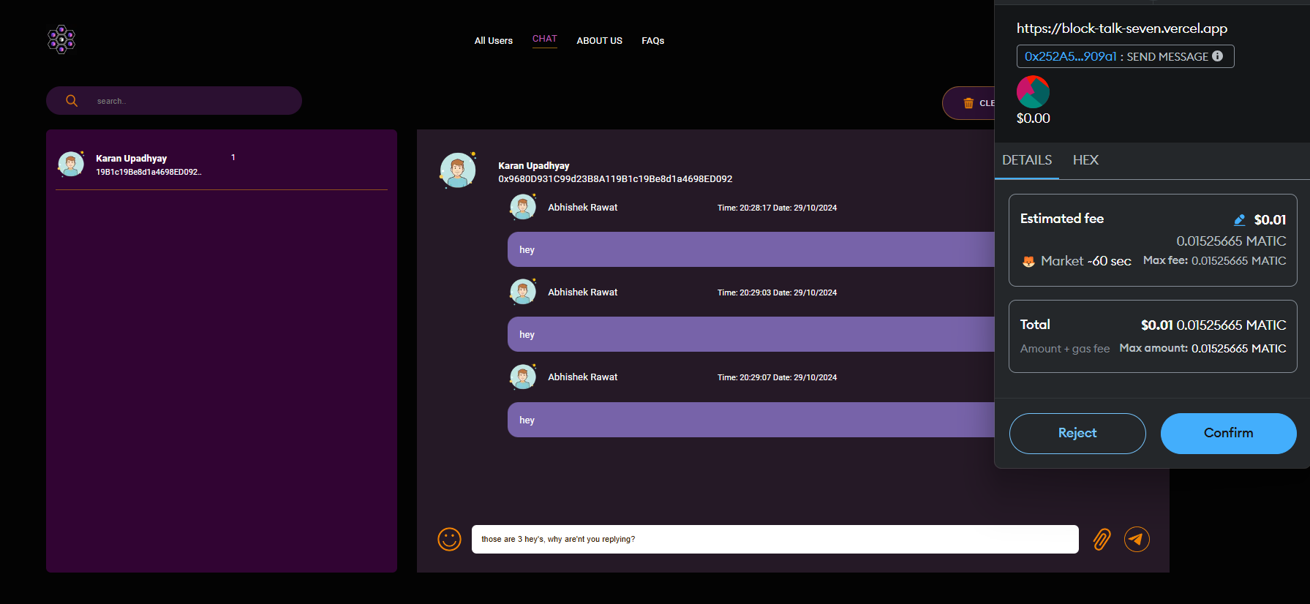Click the MetaMask account identicon

click(1033, 92)
